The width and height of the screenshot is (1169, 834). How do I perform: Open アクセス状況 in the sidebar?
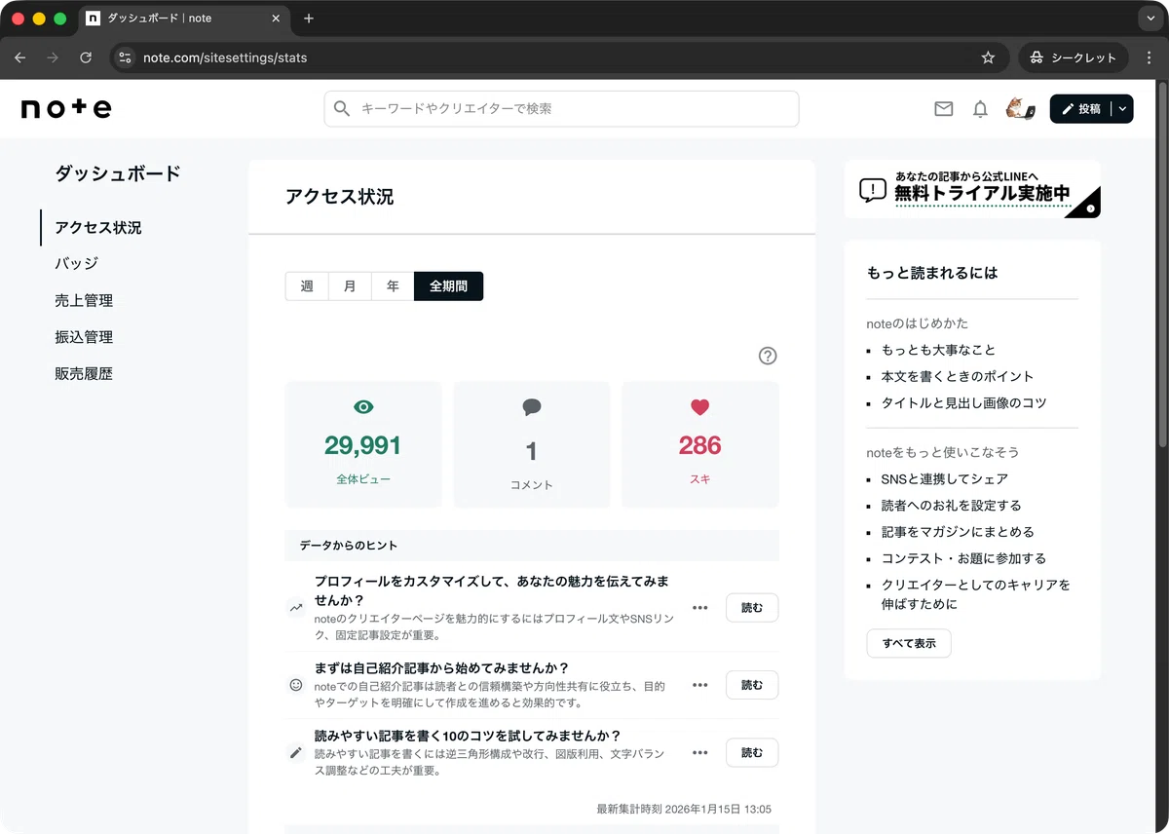(x=98, y=227)
